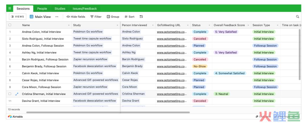The width and height of the screenshot is (307, 123).
Task: Select the '5: Very Satisfied' tag in Ashley Ng row
Action: click(226, 52)
